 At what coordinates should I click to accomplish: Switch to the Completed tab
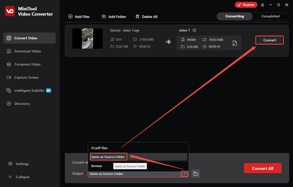click(x=270, y=16)
